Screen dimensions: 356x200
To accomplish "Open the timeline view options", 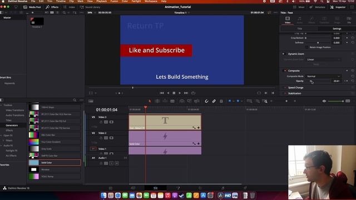I will coord(91,101).
